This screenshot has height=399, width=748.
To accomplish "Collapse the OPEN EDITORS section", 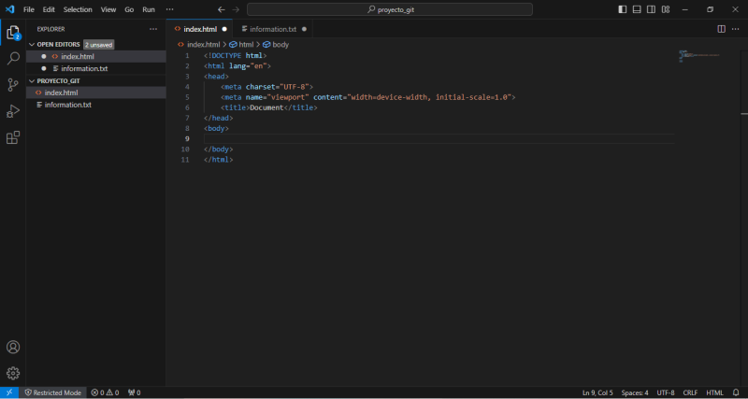I will [x=58, y=44].
